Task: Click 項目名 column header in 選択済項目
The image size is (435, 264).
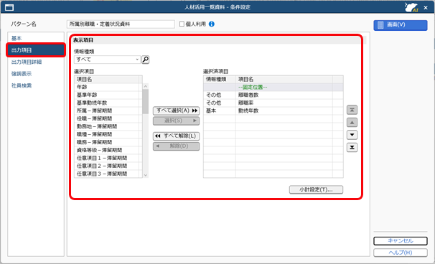Action: [284, 80]
